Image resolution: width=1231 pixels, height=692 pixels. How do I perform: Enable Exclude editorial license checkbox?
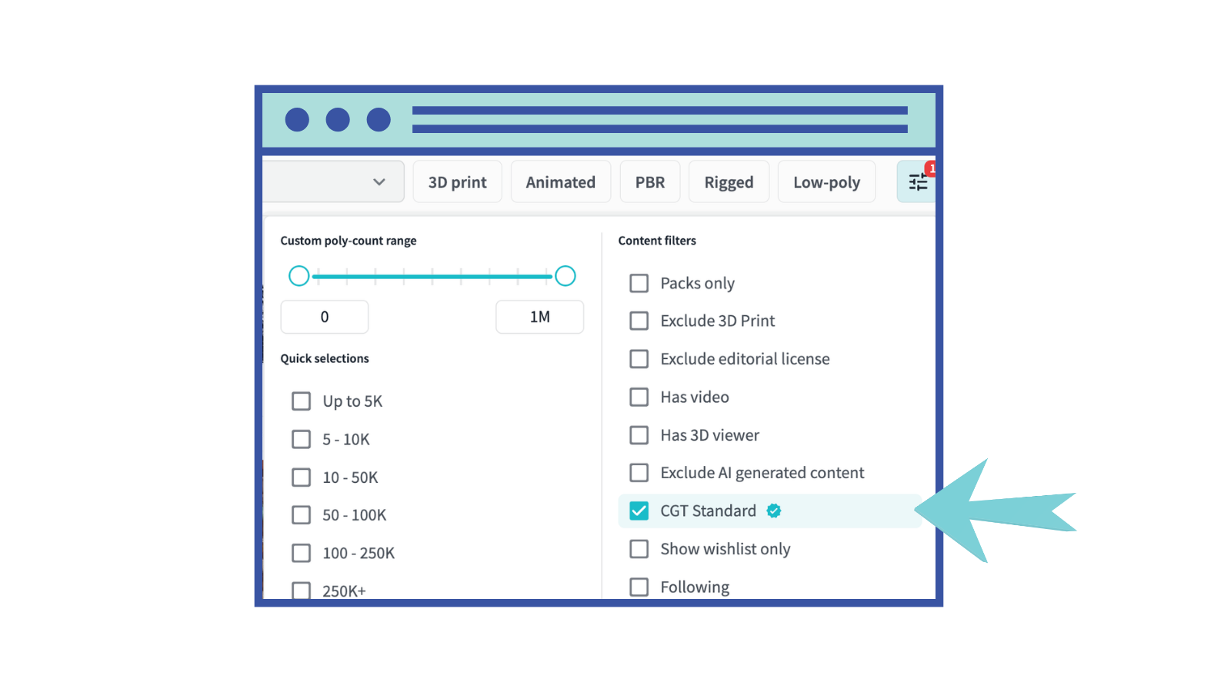[x=639, y=359]
